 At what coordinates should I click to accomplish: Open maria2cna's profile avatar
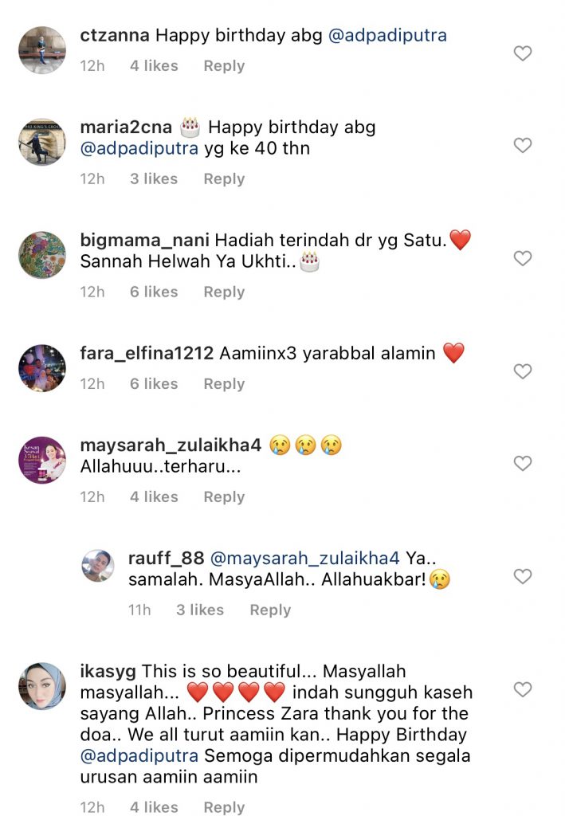point(42,142)
